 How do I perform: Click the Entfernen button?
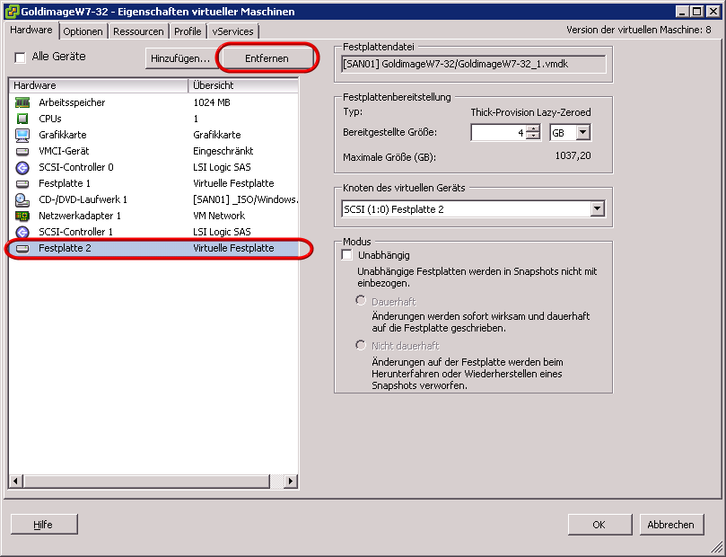pyautogui.click(x=267, y=57)
